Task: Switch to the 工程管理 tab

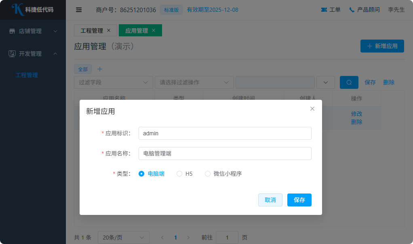Action: 92,30
